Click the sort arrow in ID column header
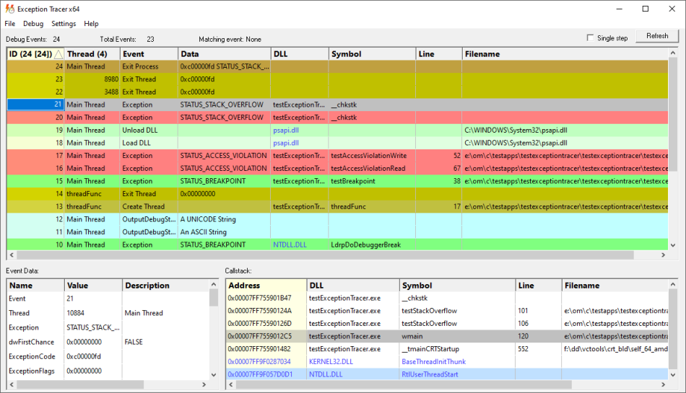Viewport: 686px width, 393px height. click(58, 54)
